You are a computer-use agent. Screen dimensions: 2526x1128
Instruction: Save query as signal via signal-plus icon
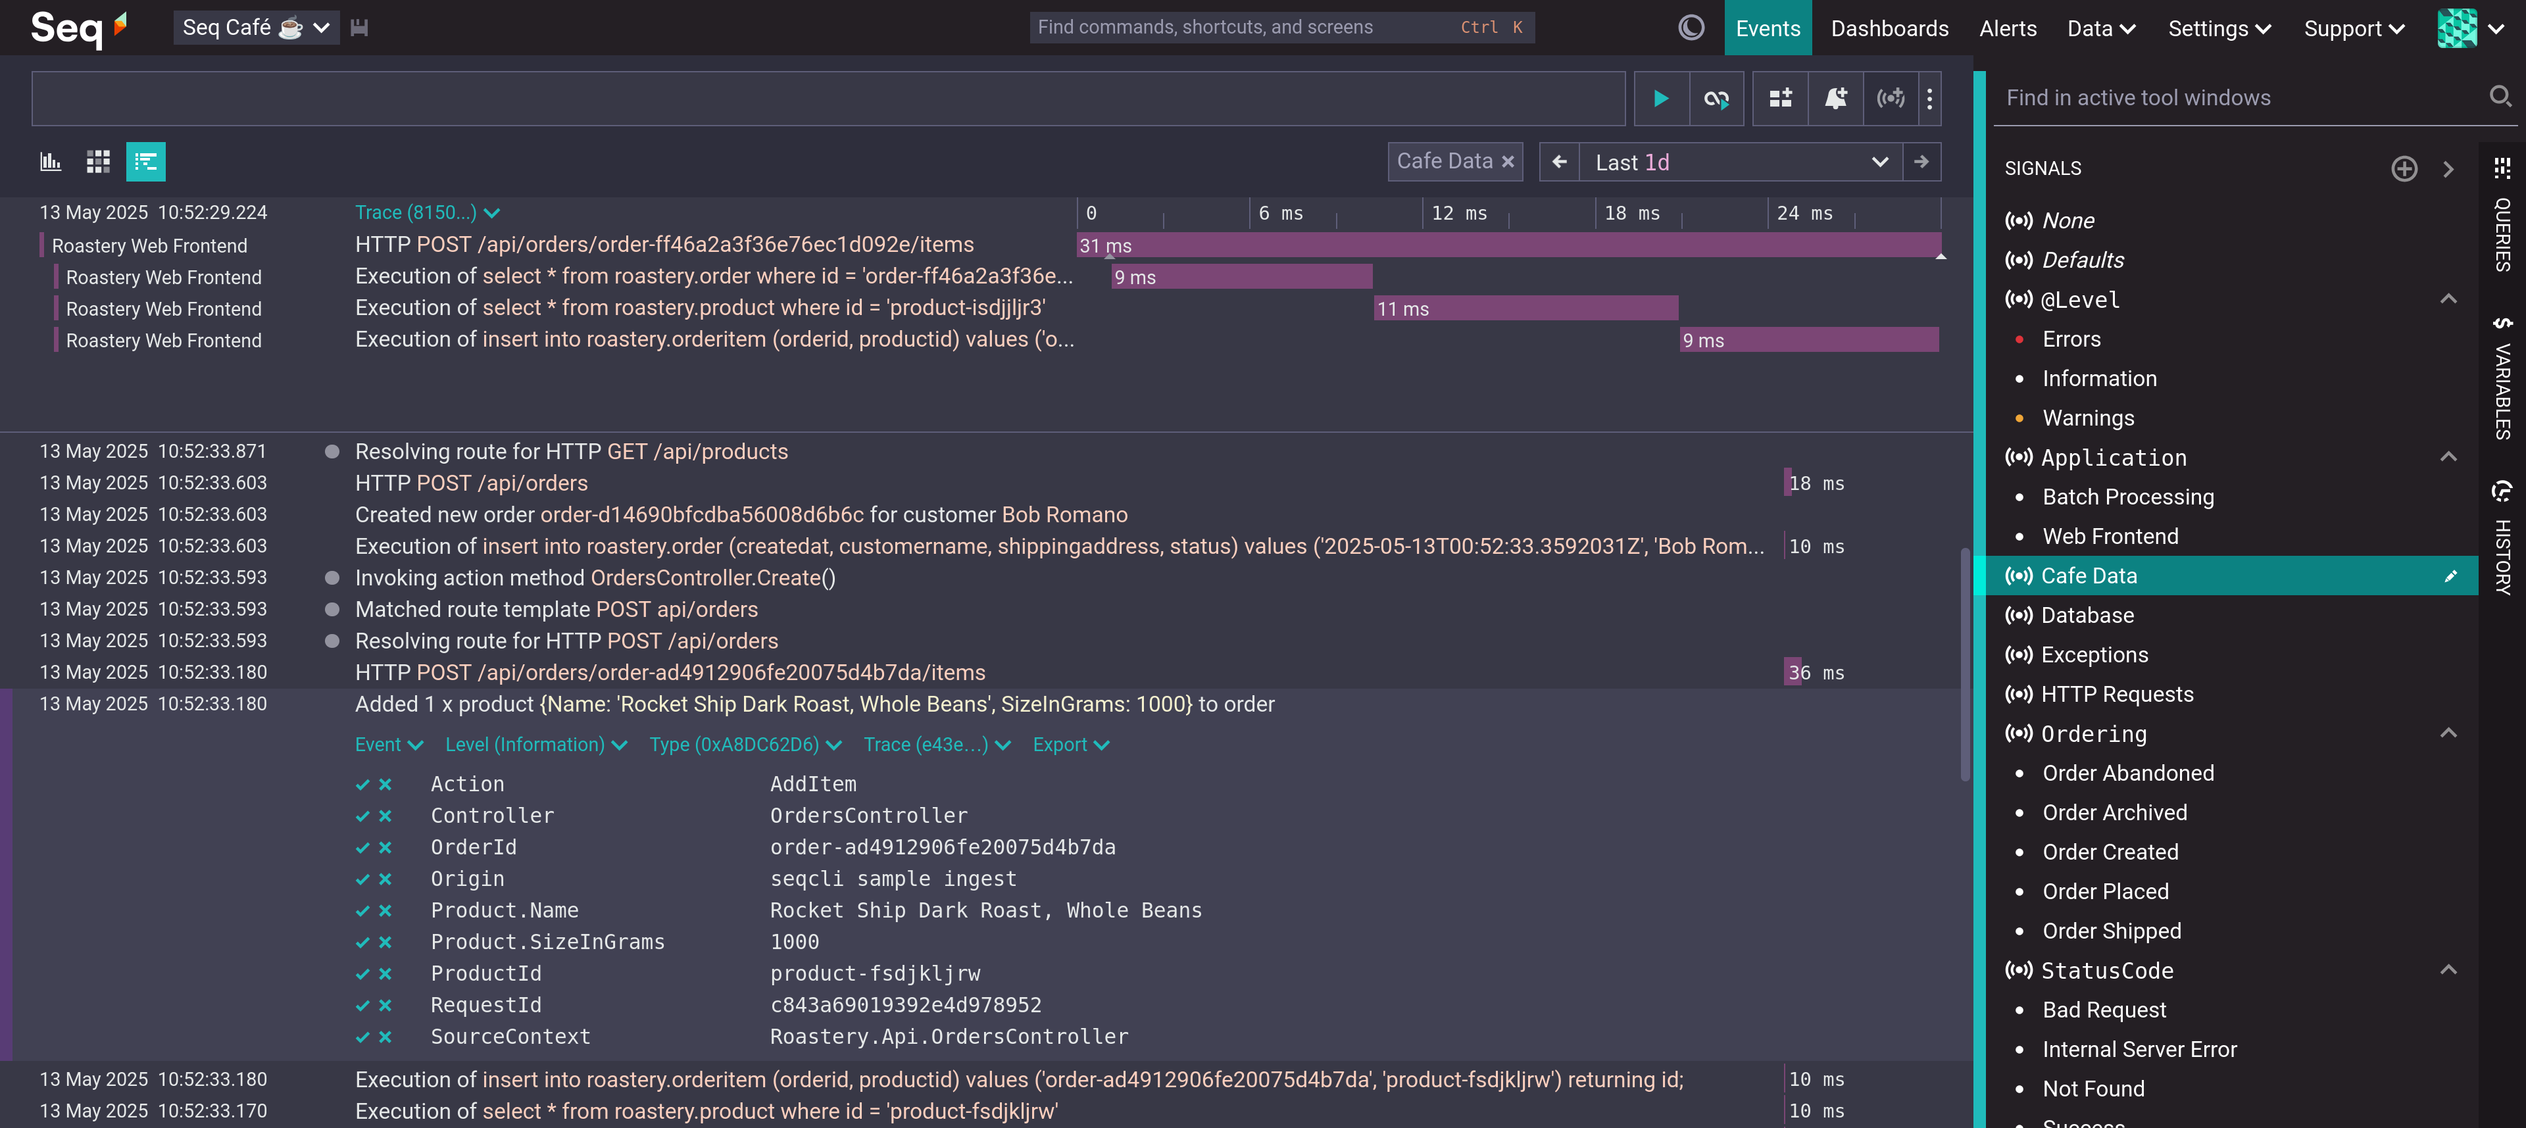click(1891, 98)
